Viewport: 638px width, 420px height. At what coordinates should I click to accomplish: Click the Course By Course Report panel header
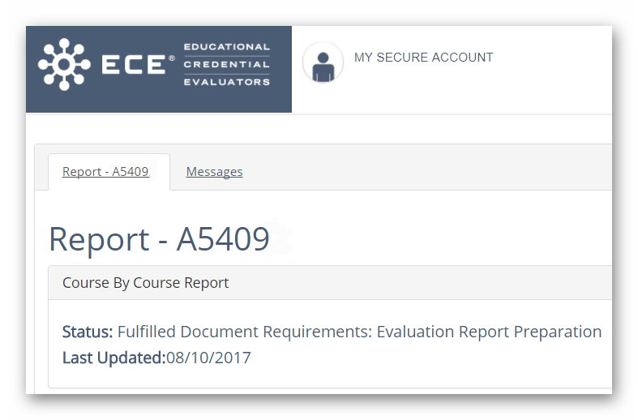point(330,283)
